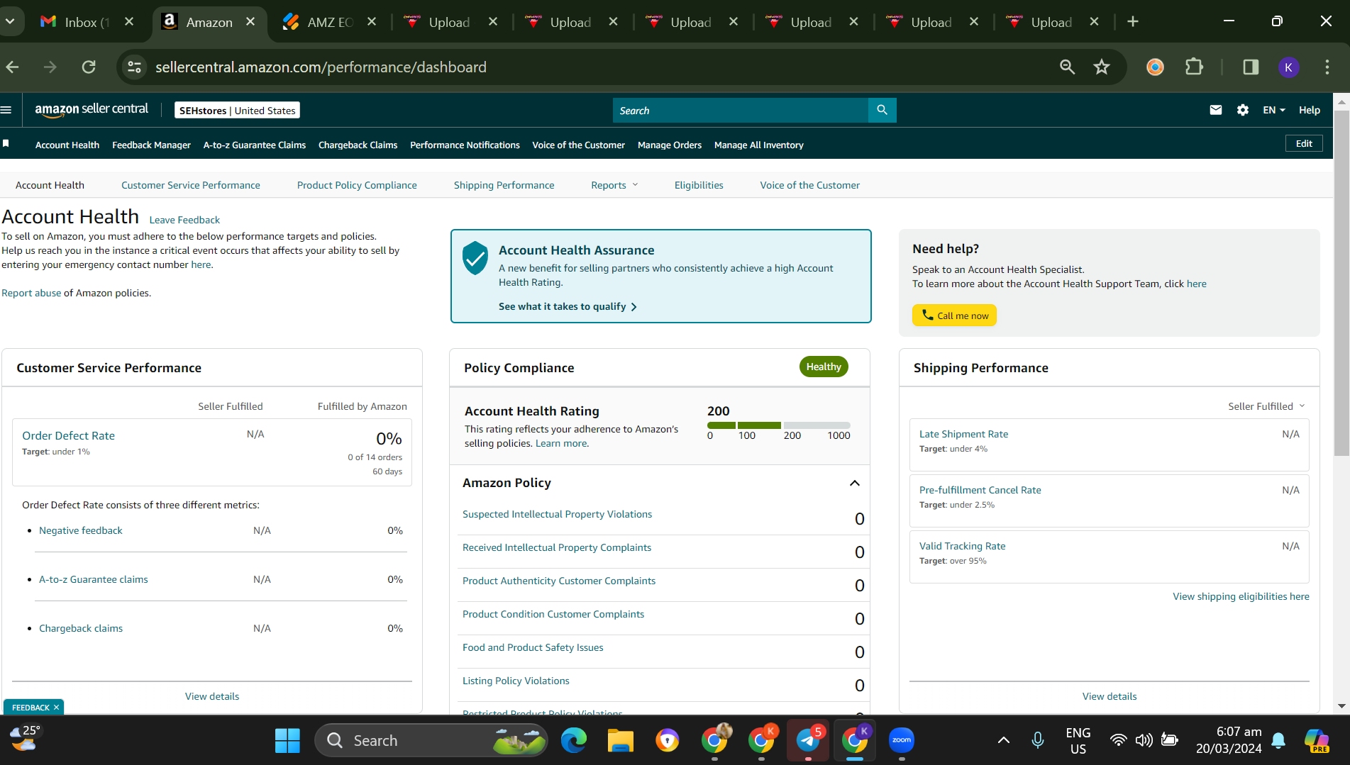This screenshot has height=765, width=1350.
Task: Open the Seller Central hamburger menu
Action: (x=6, y=110)
